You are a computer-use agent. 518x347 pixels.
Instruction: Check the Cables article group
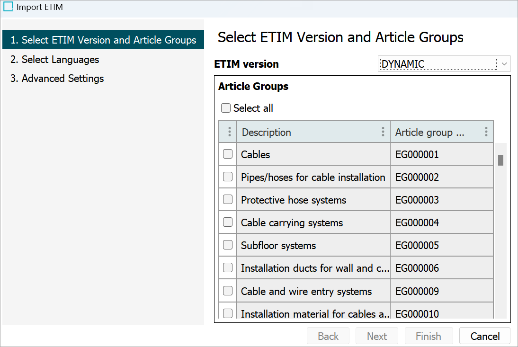pos(228,154)
